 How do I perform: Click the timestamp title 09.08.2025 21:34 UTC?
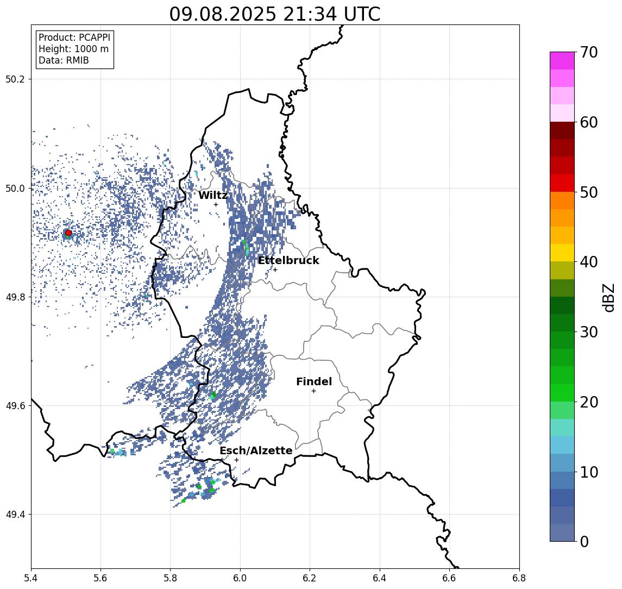[x=275, y=14]
